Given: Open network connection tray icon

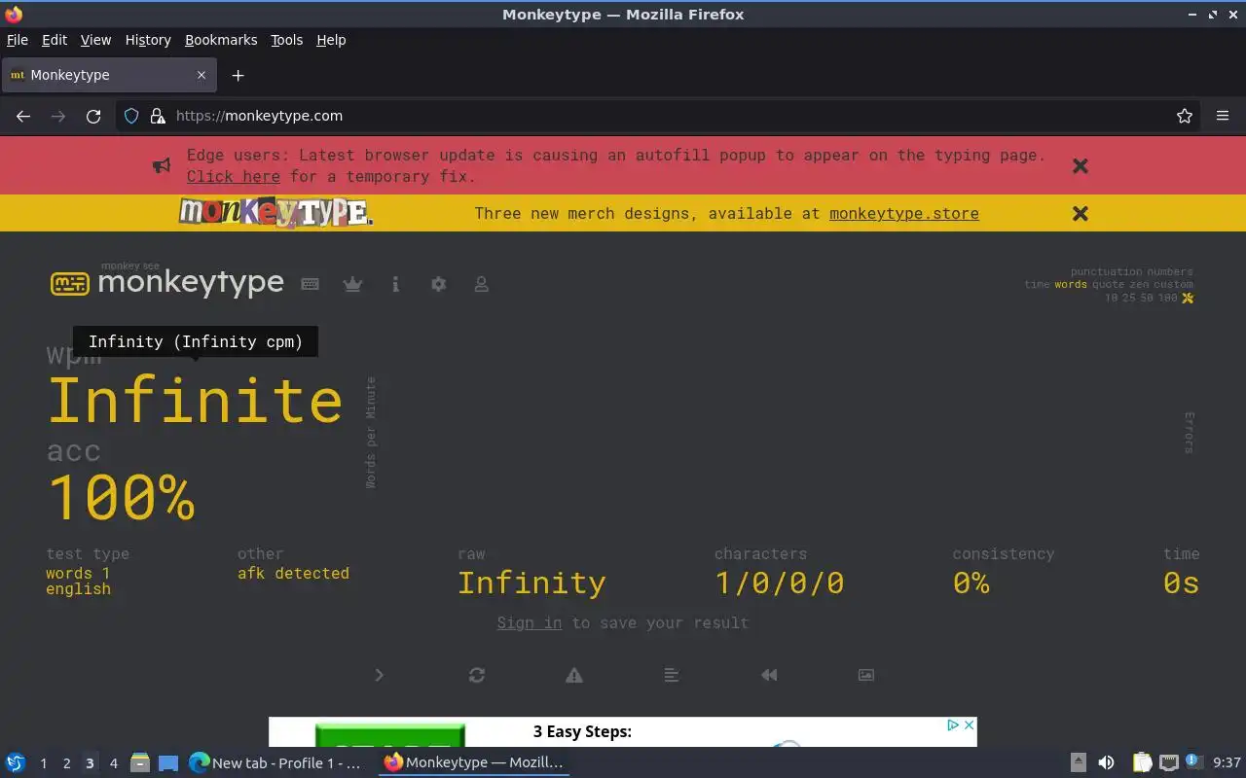Looking at the screenshot, I should click(x=1169, y=763).
